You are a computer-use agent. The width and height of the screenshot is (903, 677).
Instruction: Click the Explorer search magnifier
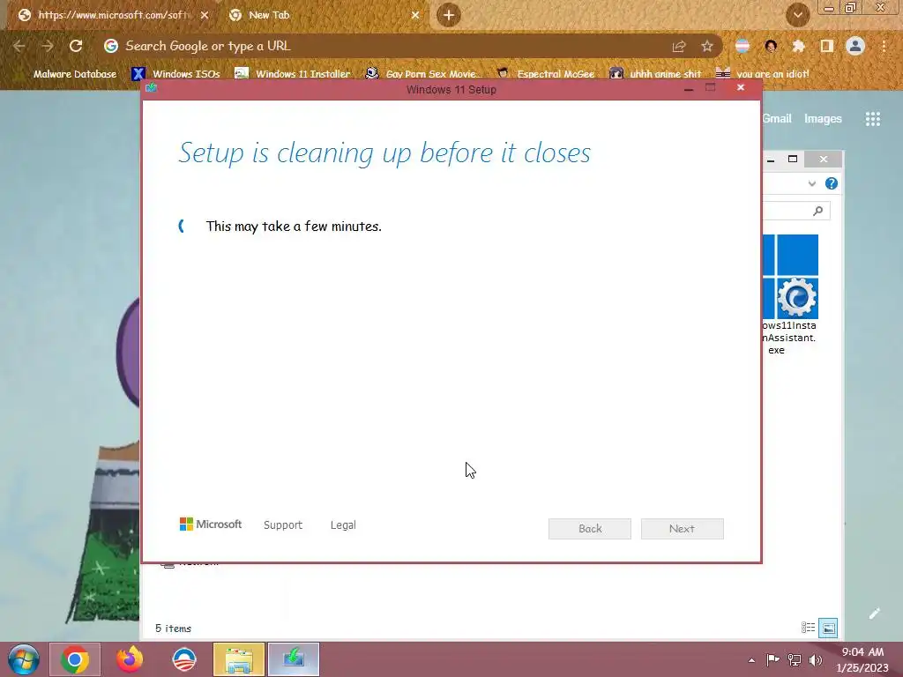[x=817, y=211]
